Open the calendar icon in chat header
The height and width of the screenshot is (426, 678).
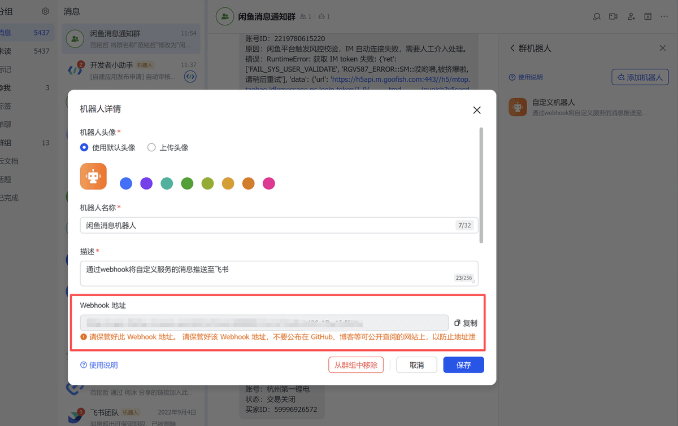click(648, 16)
